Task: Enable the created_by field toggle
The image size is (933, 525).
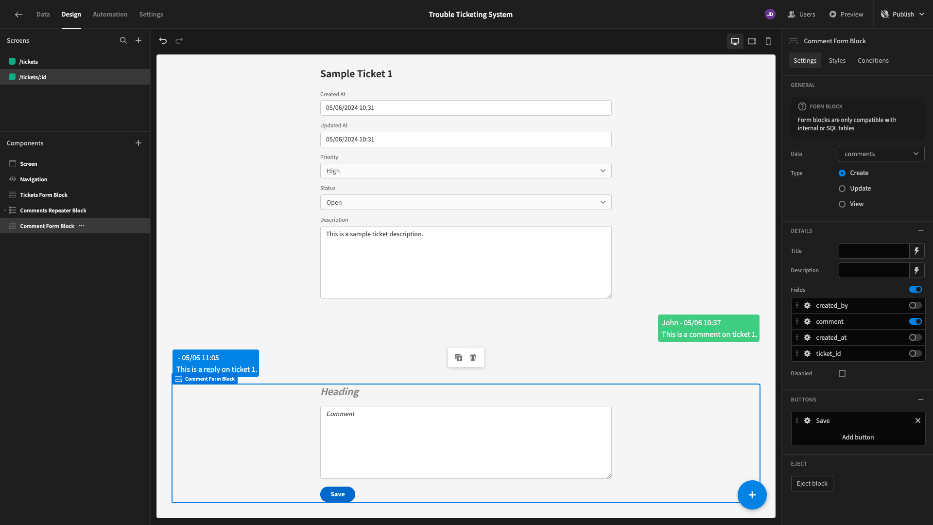Action: pyautogui.click(x=916, y=306)
